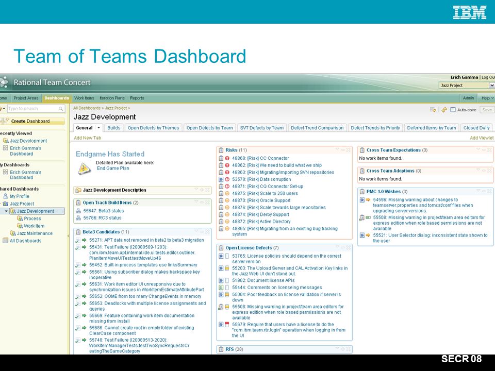Image resolution: width=495 pixels, height=371 pixels.
Task: Click the task icon for 55444 Comments
Action: [x=221, y=288]
